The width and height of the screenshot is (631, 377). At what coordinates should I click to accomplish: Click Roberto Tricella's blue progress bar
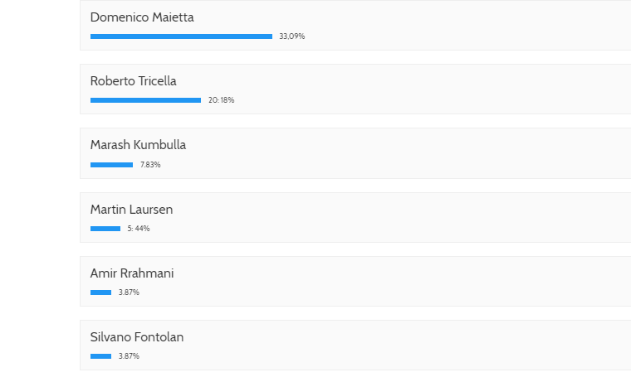coord(145,100)
